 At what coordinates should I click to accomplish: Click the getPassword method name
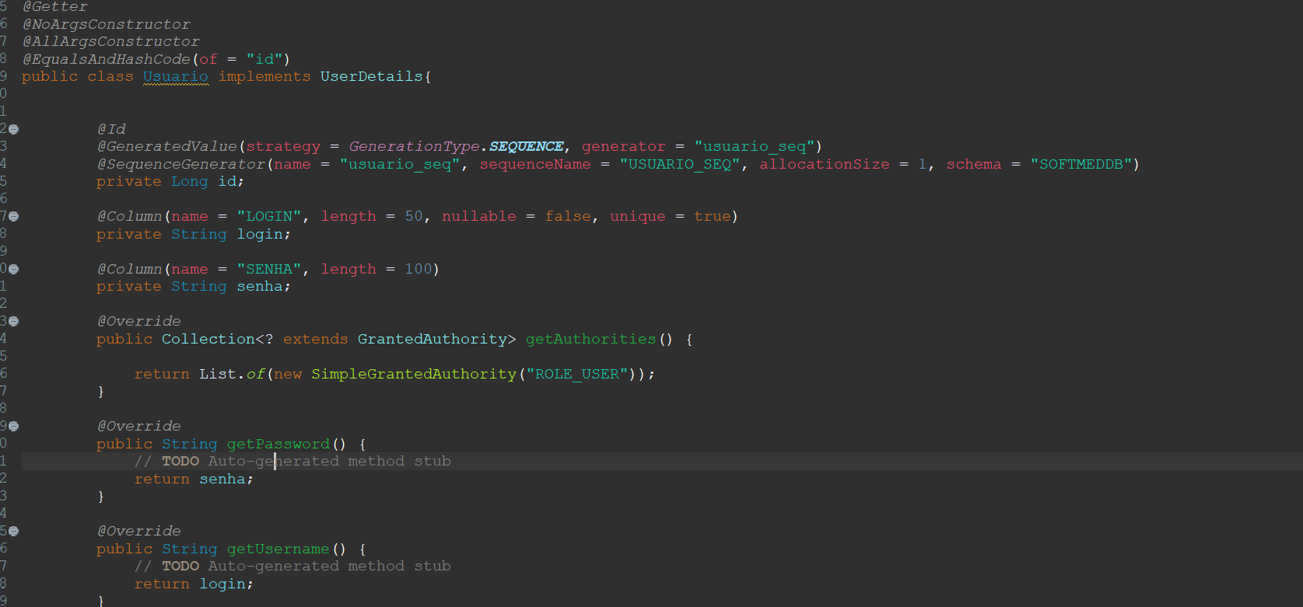click(x=278, y=444)
